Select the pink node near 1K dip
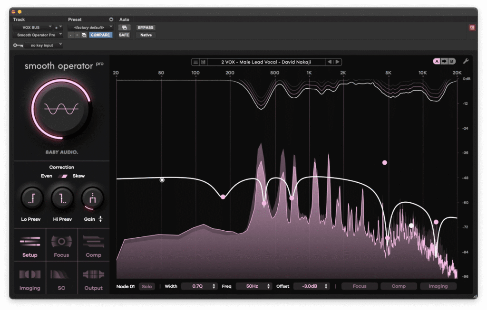 tap(292, 198)
